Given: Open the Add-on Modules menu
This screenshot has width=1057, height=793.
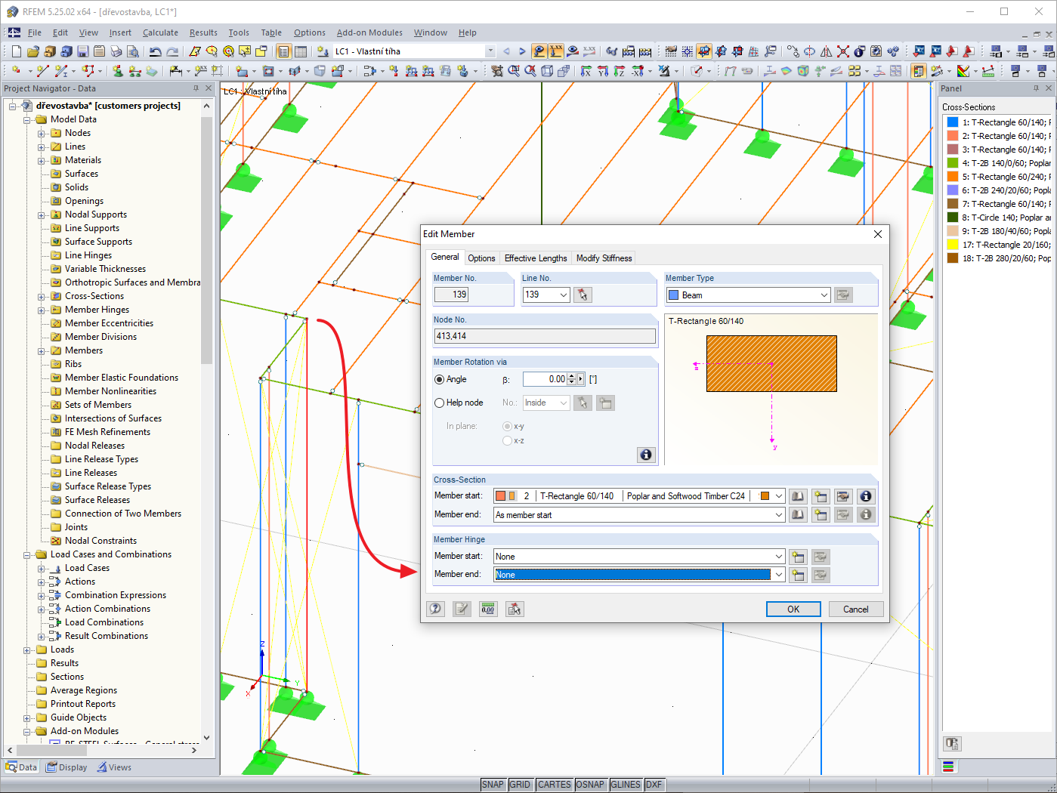Looking at the screenshot, I should pyautogui.click(x=369, y=32).
